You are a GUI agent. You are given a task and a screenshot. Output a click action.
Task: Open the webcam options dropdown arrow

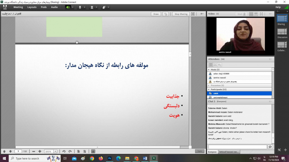96,7
